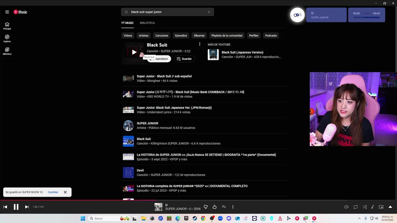The height and width of the screenshot is (223, 397).
Task: Skip to previous track
Action: [x=5, y=207]
